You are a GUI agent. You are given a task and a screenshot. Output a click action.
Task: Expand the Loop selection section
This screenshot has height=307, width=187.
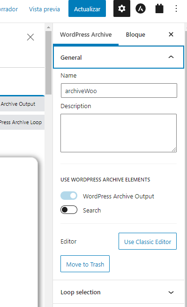coord(119,292)
